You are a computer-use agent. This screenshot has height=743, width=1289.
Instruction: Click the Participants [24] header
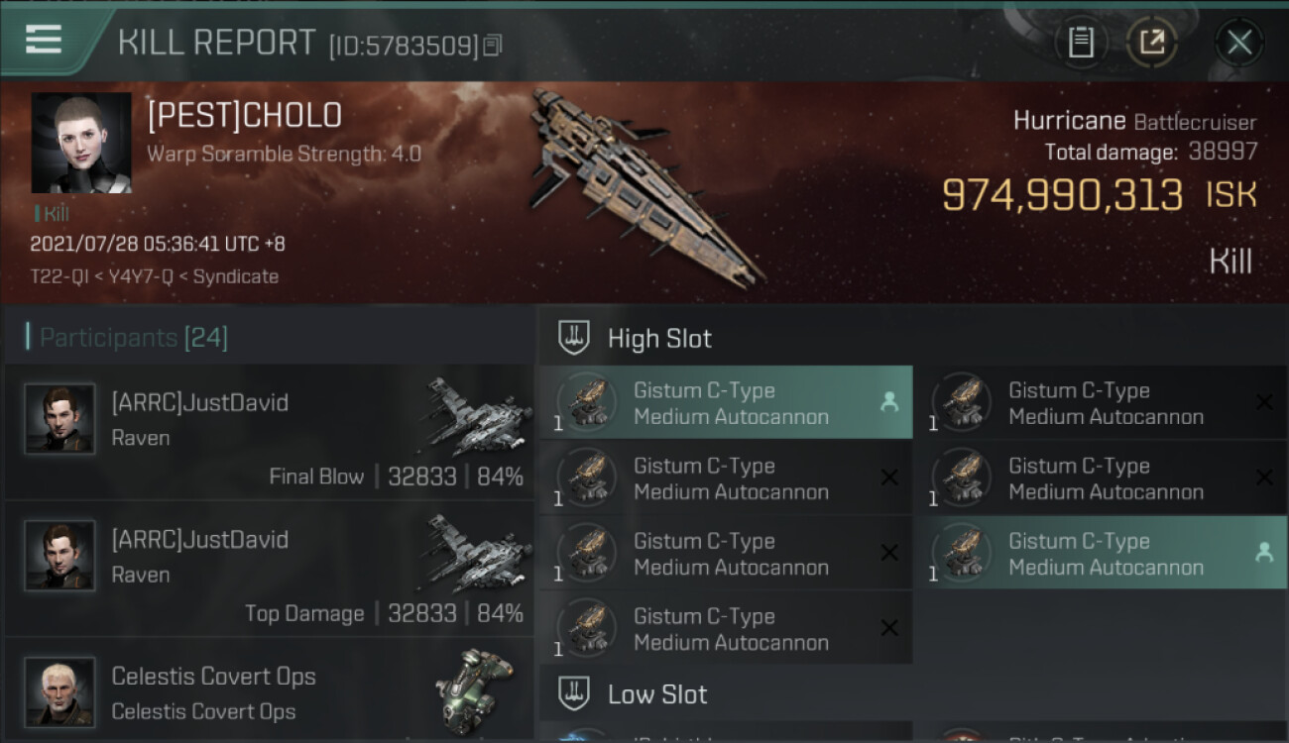[133, 338]
